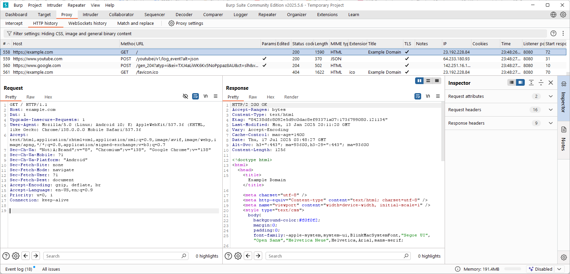Toggle newline display in Response panel
This screenshot has height=274, width=570.
point(428,96)
